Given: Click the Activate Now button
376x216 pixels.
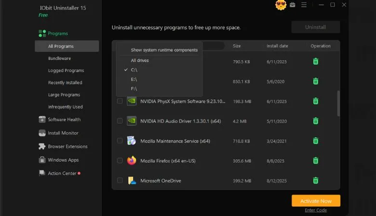Looking at the screenshot, I should 316,201.
